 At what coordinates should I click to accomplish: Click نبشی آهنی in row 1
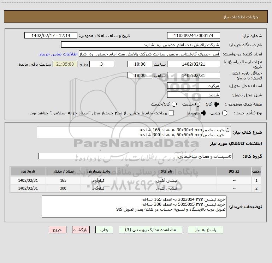click(166, 181)
